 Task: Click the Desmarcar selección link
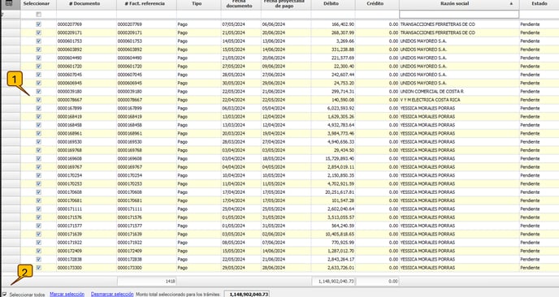tap(112, 294)
